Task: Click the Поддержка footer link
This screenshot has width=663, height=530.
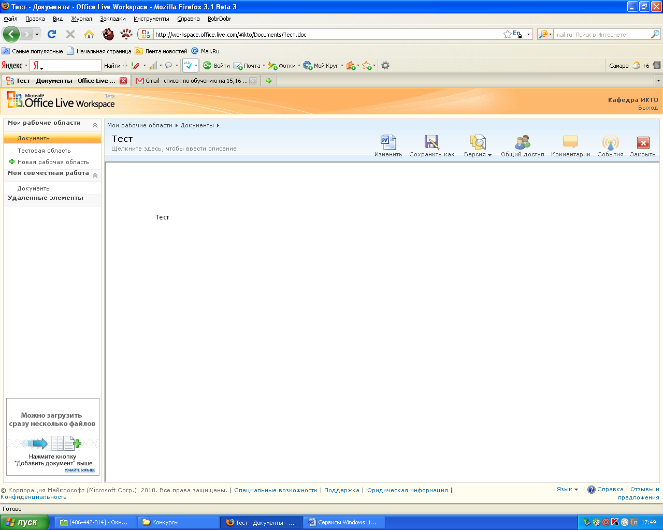Action: point(342,490)
